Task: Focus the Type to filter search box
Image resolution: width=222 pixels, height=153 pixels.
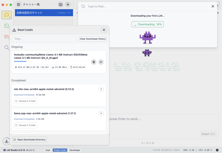Action: [x=147, y=6]
